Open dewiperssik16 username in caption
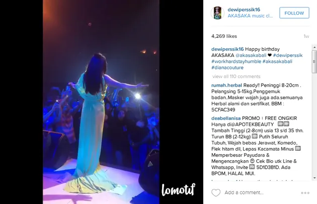 point(227,49)
